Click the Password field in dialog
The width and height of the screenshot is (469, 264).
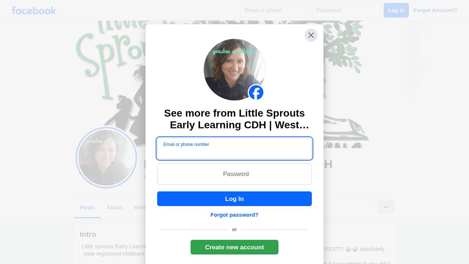point(234,174)
